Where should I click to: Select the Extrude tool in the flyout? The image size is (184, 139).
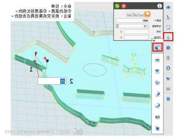pyautogui.click(x=157, y=47)
